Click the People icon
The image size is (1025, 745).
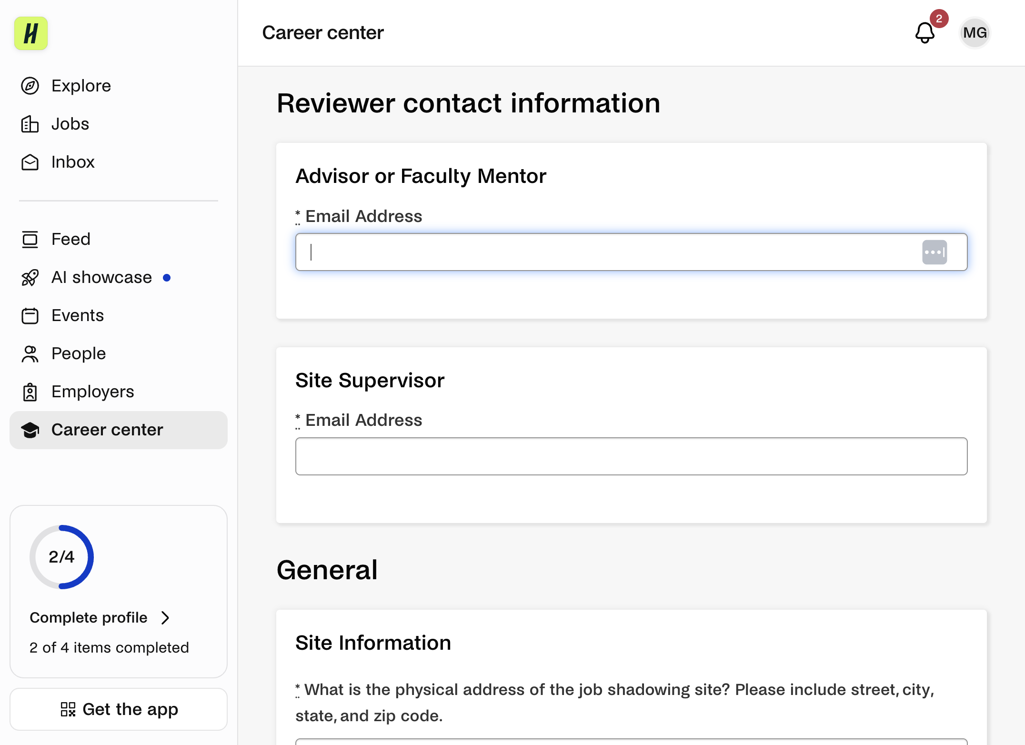(30, 354)
